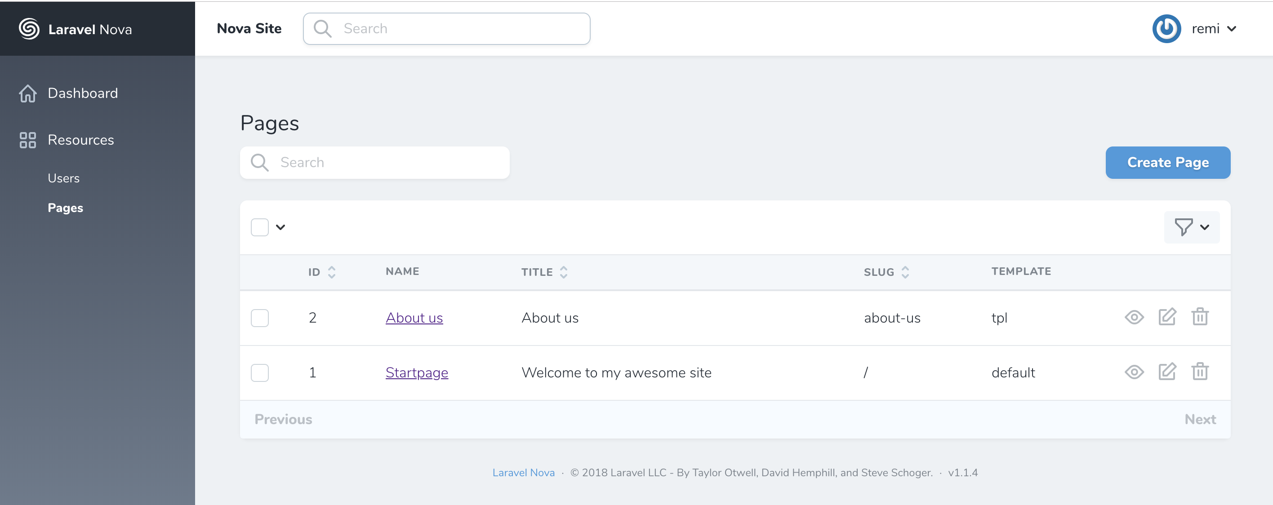The image size is (1273, 505).
Task: Click the ID cell '1'
Action: pyautogui.click(x=312, y=372)
